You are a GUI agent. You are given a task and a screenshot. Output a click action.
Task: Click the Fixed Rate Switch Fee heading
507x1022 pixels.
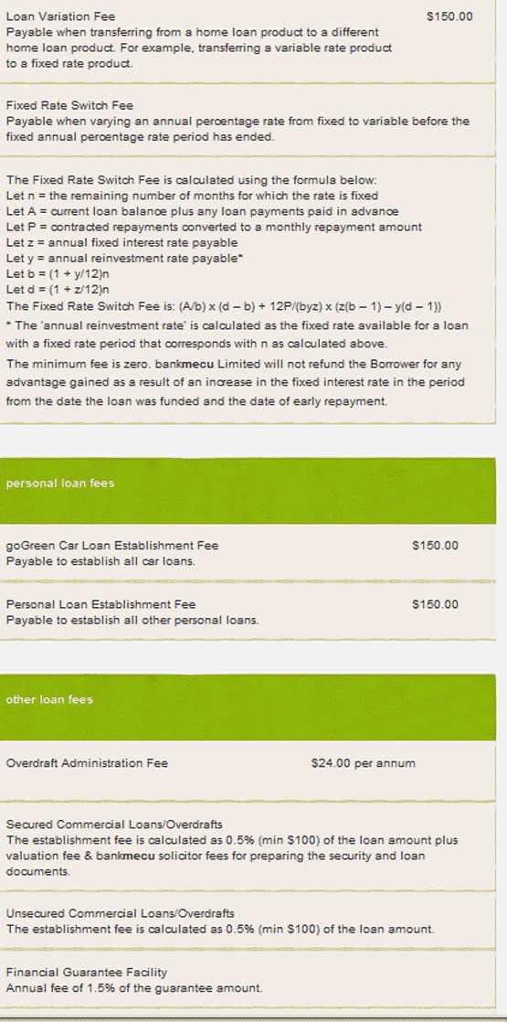[x=69, y=106]
